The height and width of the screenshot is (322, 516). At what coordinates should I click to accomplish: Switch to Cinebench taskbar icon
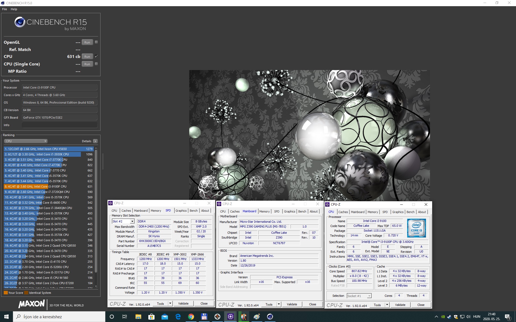point(270,317)
